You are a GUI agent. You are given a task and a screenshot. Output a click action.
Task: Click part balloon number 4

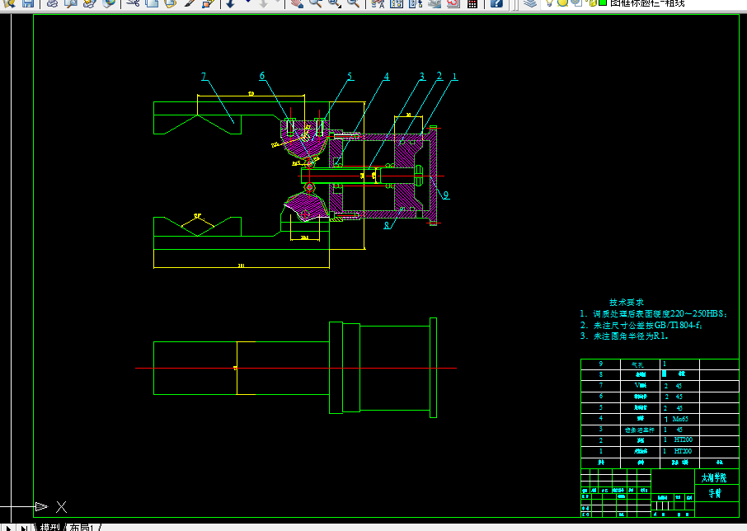coord(387,76)
